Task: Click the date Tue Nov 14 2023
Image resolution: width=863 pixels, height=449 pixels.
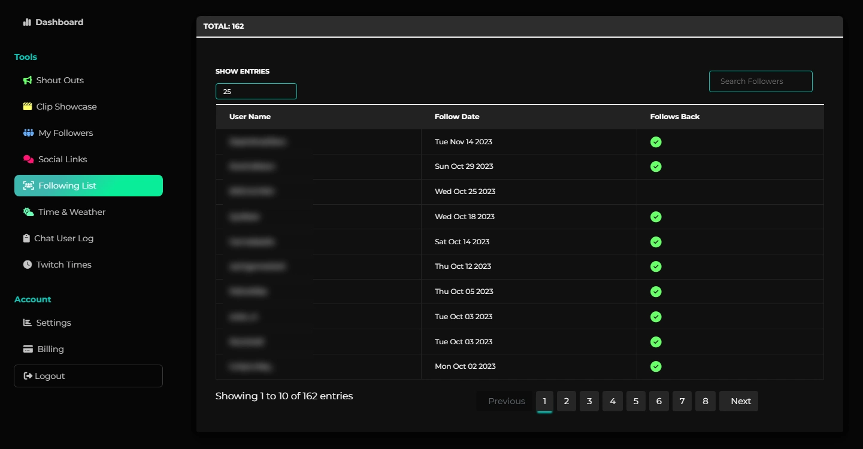Action: tap(464, 142)
